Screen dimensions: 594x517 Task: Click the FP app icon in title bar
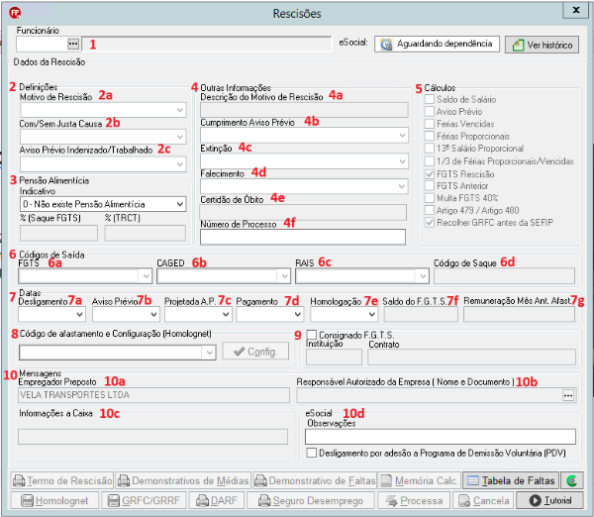tap(15, 13)
